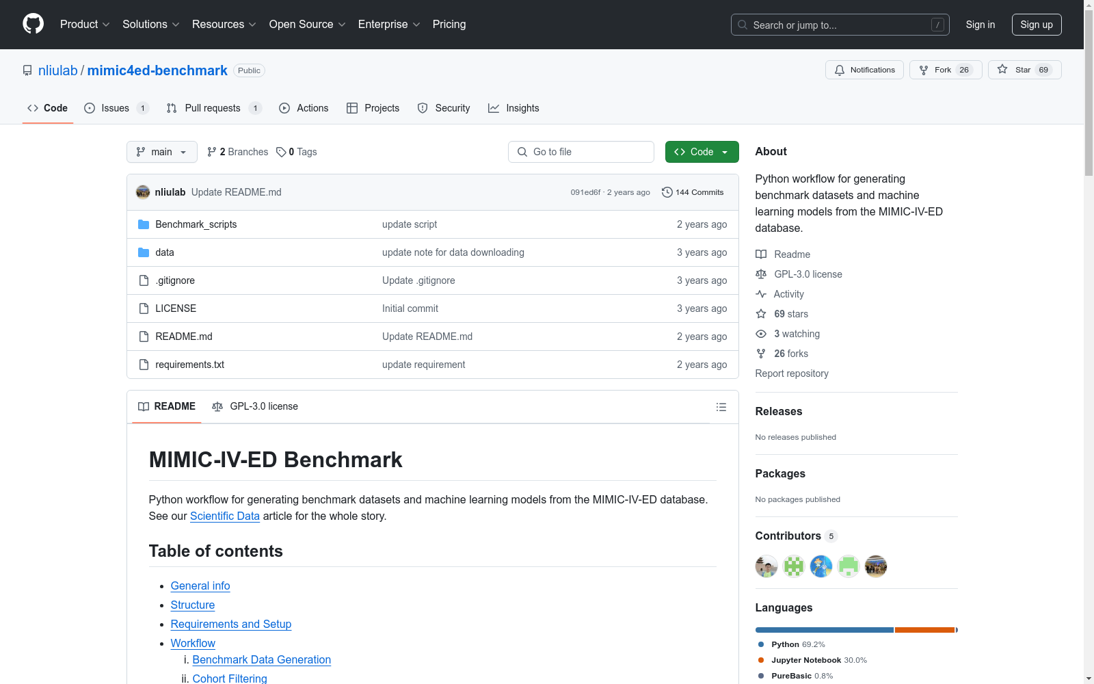Open the nliulab owner link
The height and width of the screenshot is (684, 1094).
[58, 70]
